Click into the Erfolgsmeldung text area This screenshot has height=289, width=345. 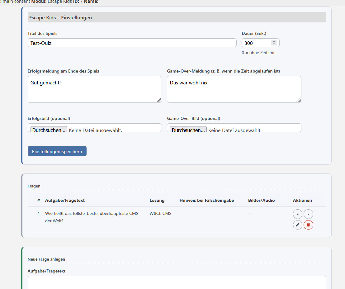[x=95, y=89]
